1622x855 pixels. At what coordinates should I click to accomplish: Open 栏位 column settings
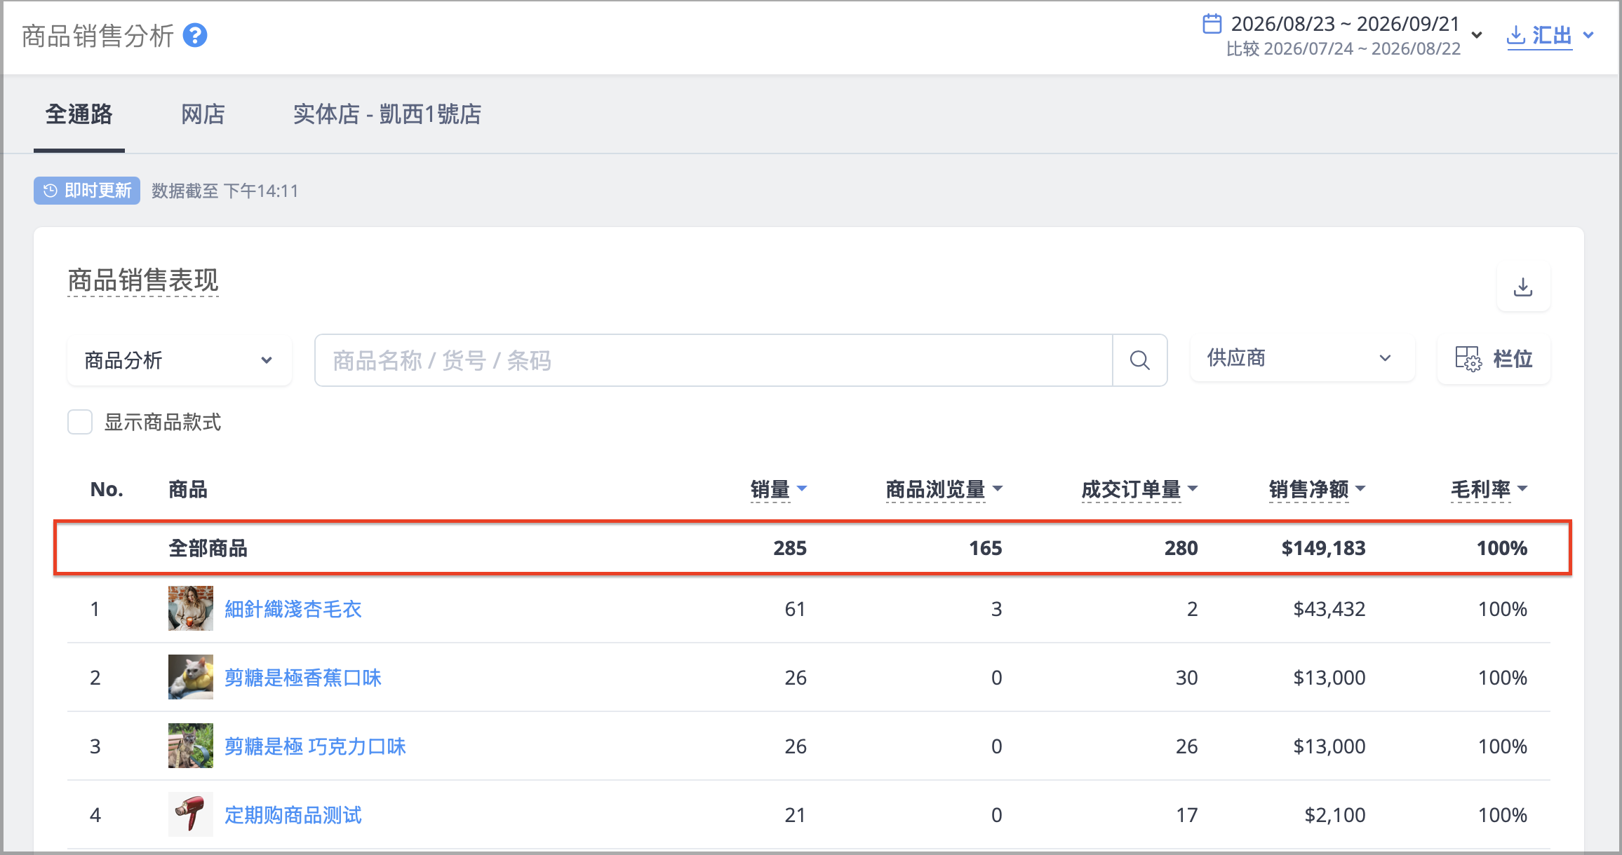pyautogui.click(x=1494, y=359)
